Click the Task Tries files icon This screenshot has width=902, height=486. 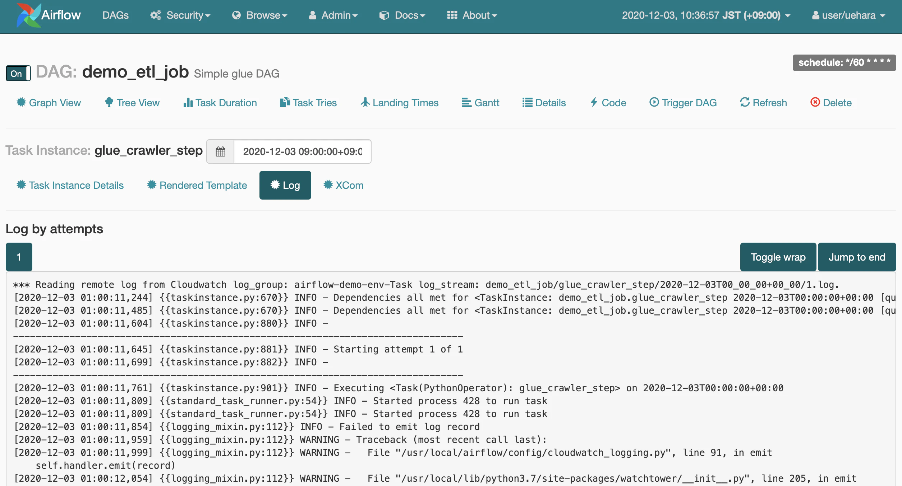(x=285, y=102)
